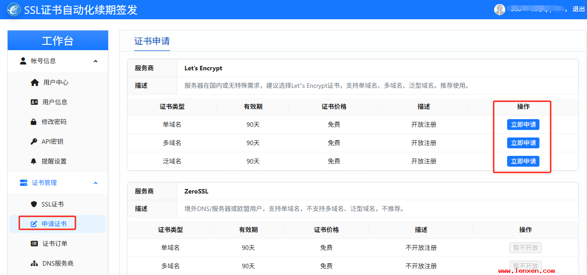Click 操作 header in the ZeroSSL table
This screenshot has height=275, width=587.
[526, 230]
